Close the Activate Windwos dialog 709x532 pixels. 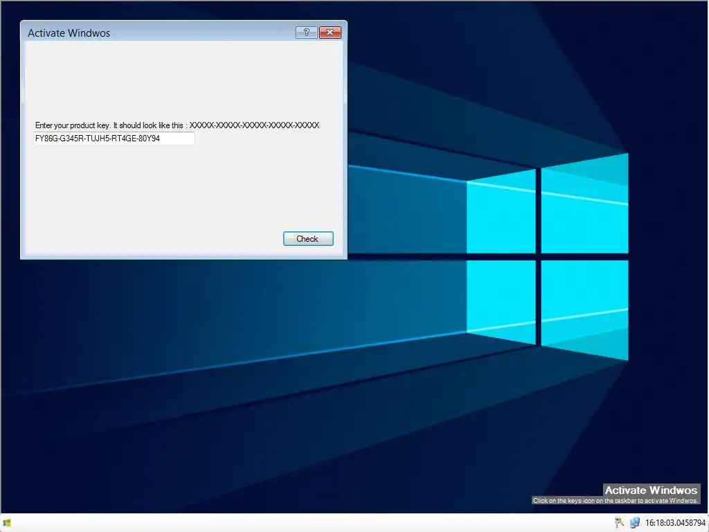[330, 33]
